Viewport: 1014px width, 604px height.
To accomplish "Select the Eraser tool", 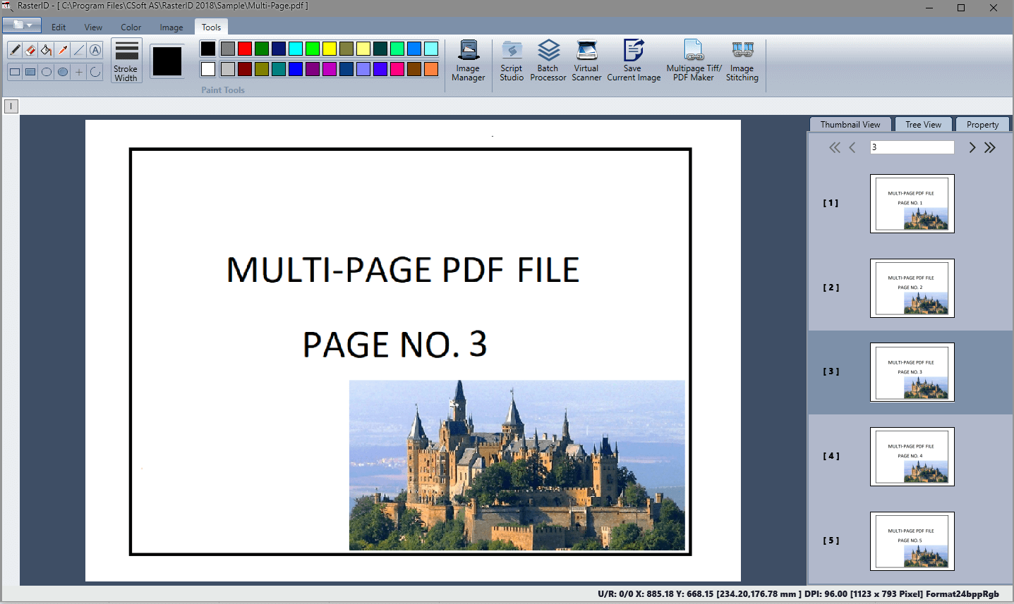I will coord(30,50).
